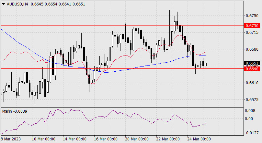This screenshot has height=143, width=262.
Task: Select the red 0.6730 price level label
Action: (x=252, y=25)
